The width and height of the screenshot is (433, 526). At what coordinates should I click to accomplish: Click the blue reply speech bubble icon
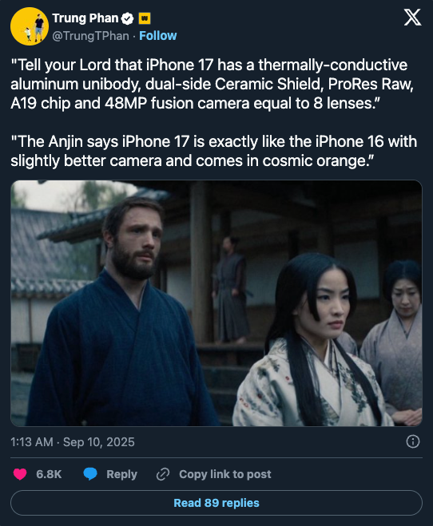[90, 474]
